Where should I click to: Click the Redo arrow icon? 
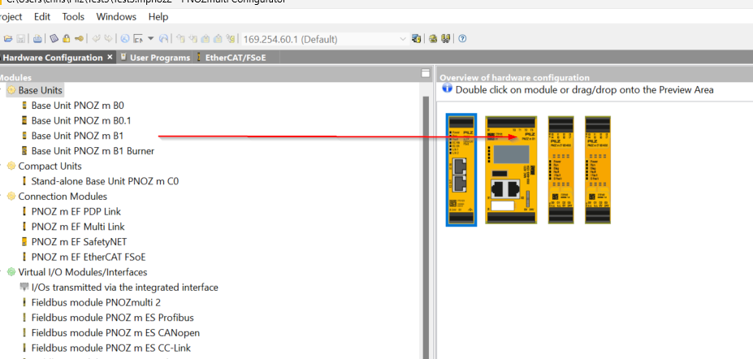[109, 39]
